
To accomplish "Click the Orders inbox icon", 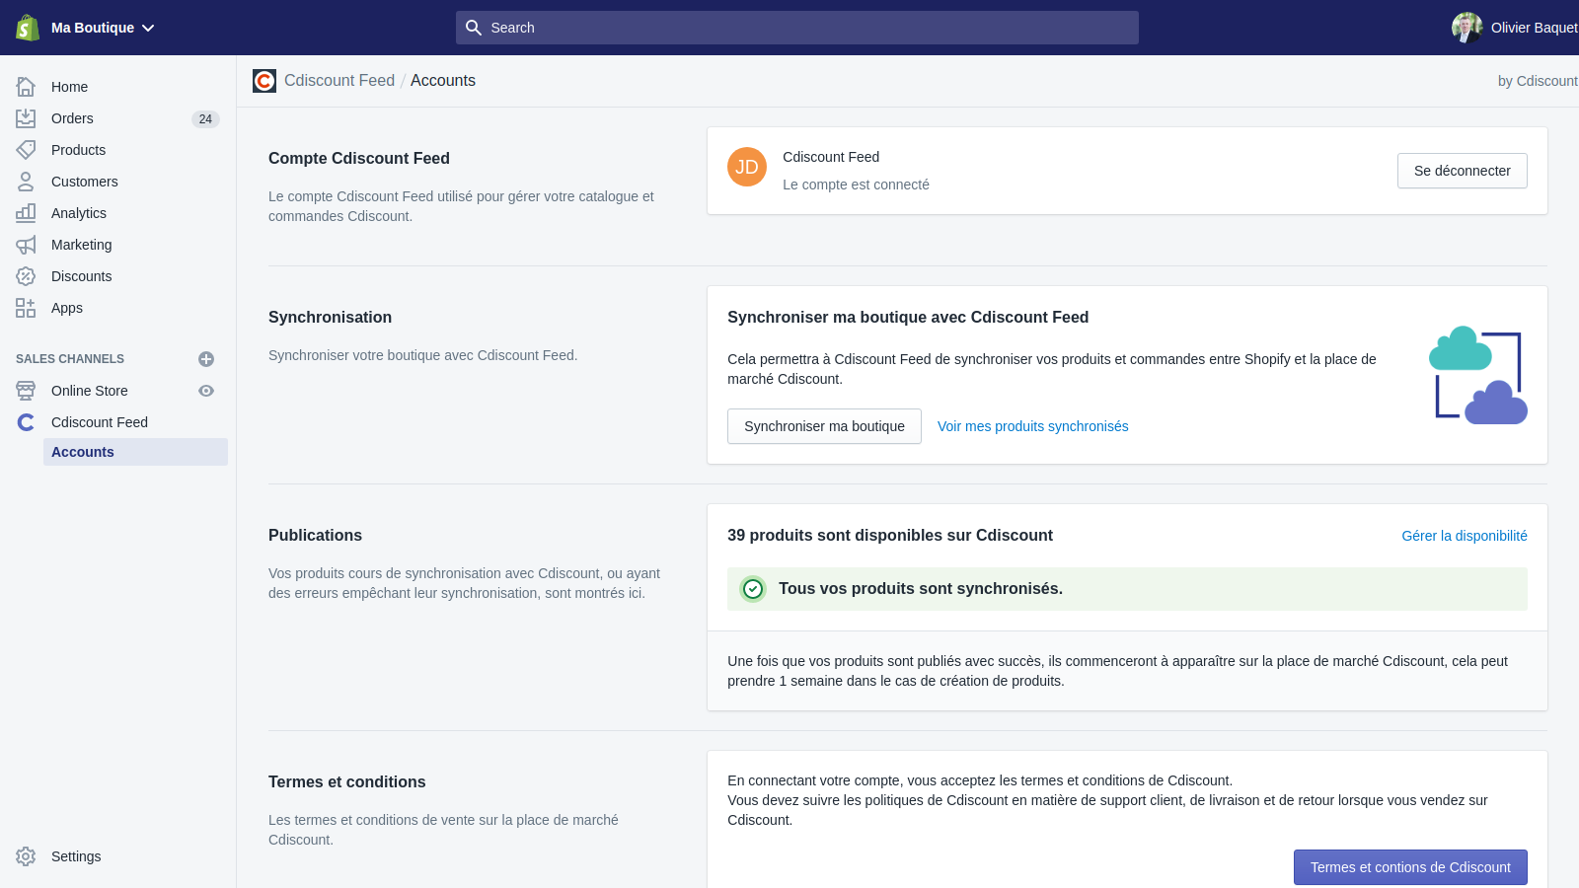I will [x=26, y=118].
